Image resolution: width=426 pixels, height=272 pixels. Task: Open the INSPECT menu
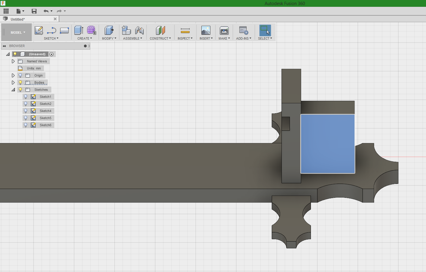point(185,38)
